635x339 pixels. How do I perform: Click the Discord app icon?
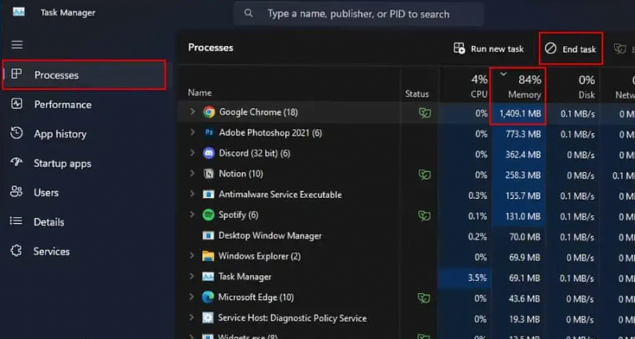coord(208,153)
